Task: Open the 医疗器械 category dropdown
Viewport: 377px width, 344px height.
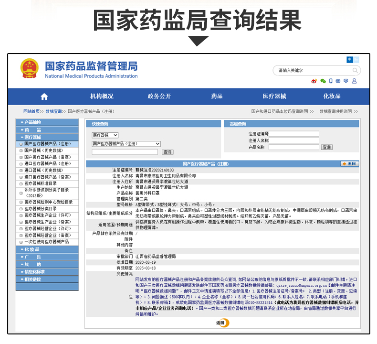Action: point(105,135)
